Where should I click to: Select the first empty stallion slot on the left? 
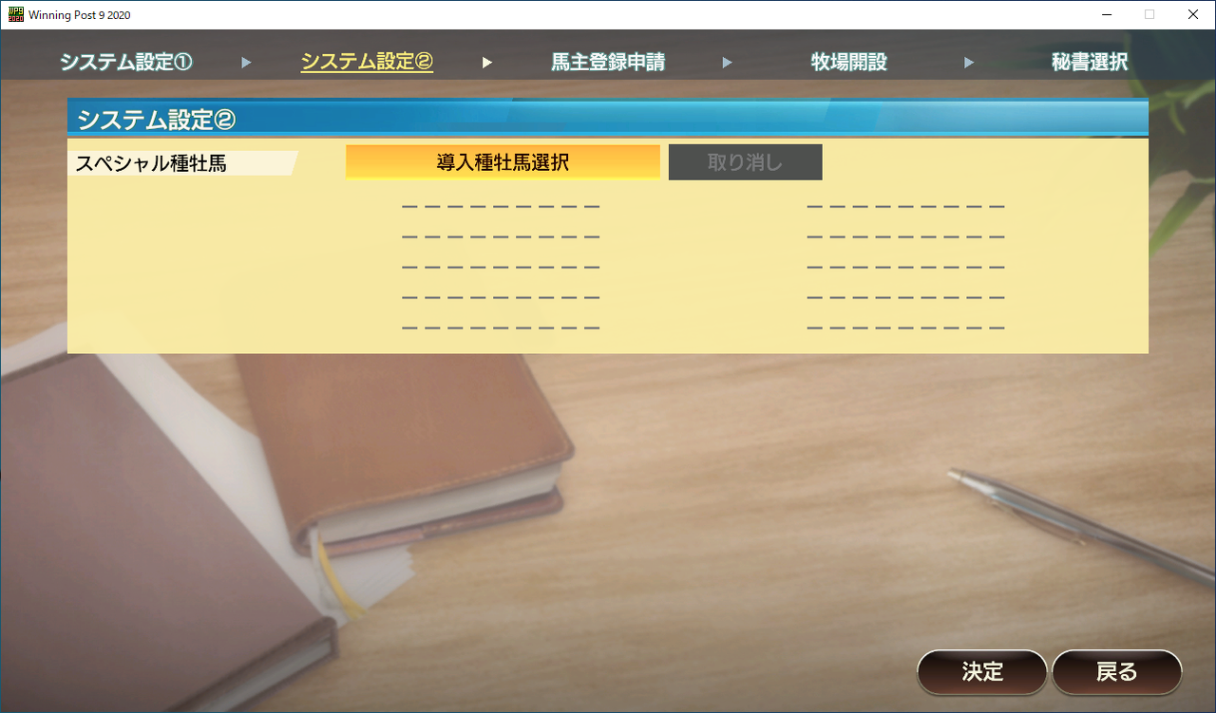click(x=501, y=205)
